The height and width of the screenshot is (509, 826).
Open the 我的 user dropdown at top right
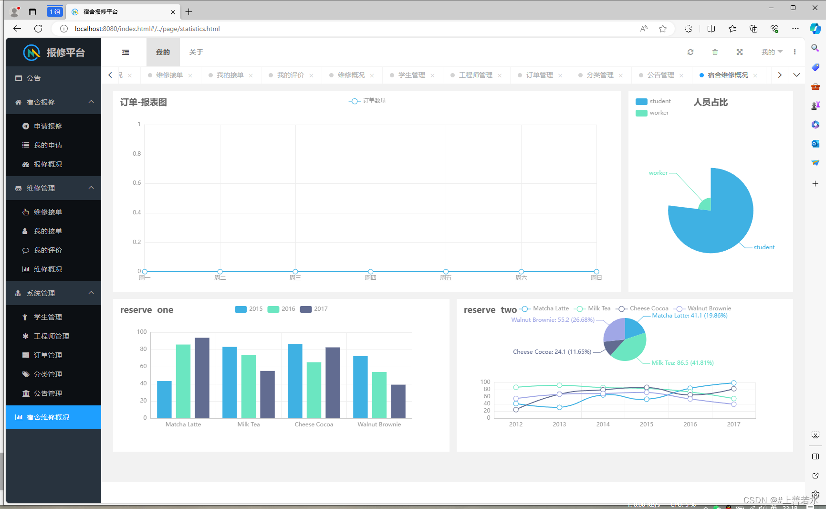[x=772, y=52]
